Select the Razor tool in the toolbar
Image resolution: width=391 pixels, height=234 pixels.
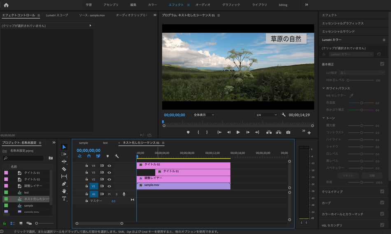[64, 169]
